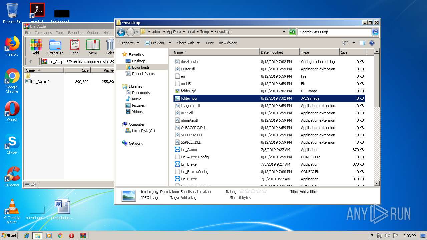The image size is (427, 240).
Task: Click WinRAR taskbar icon
Action: point(83,236)
